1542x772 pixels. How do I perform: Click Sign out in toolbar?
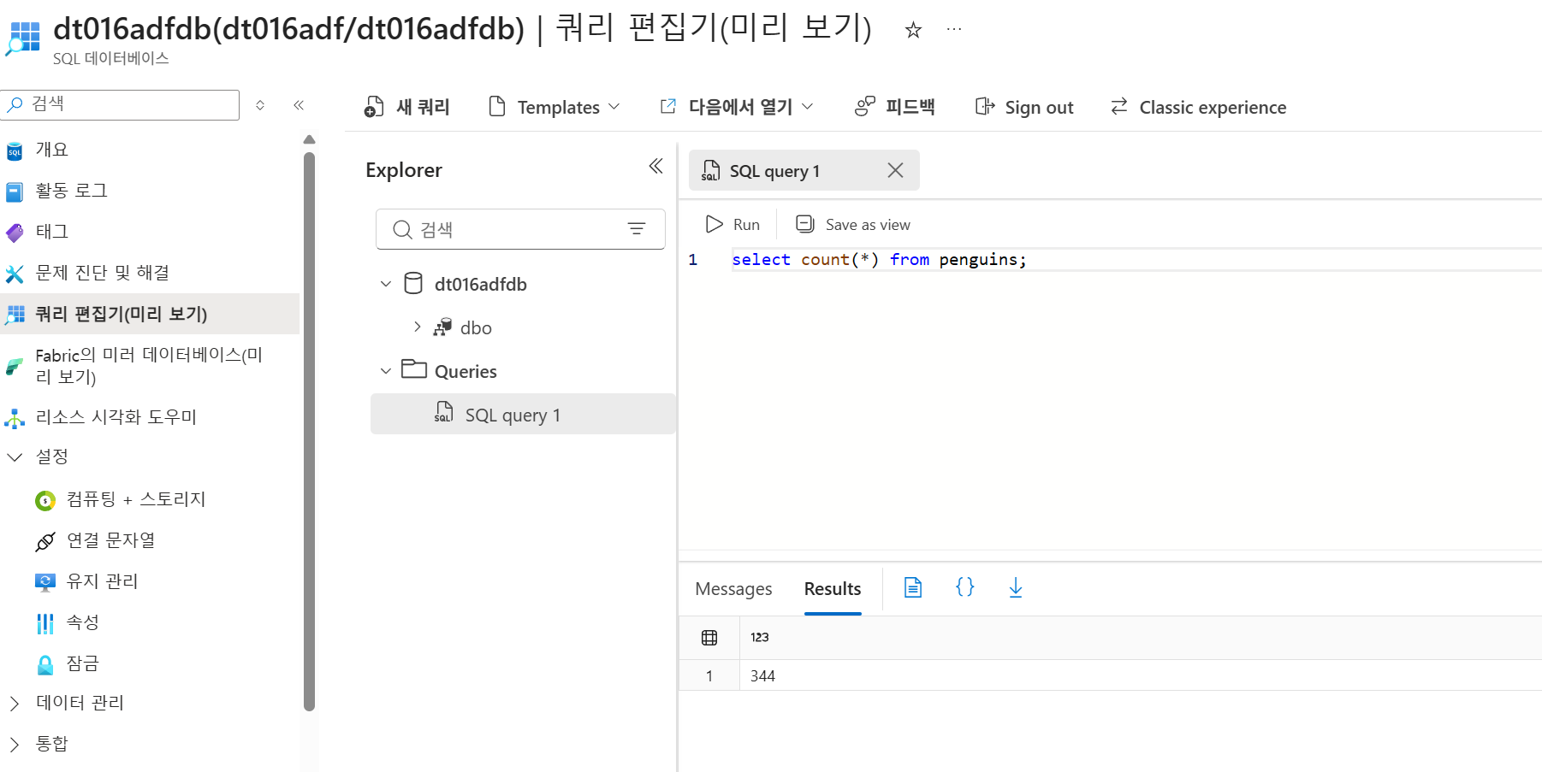point(1024,107)
